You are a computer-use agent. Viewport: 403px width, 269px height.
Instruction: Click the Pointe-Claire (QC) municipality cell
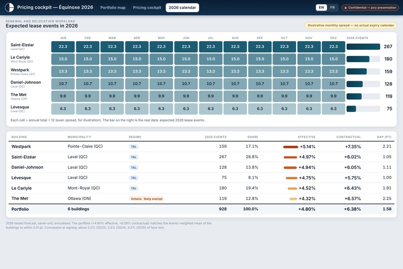pos(85,146)
